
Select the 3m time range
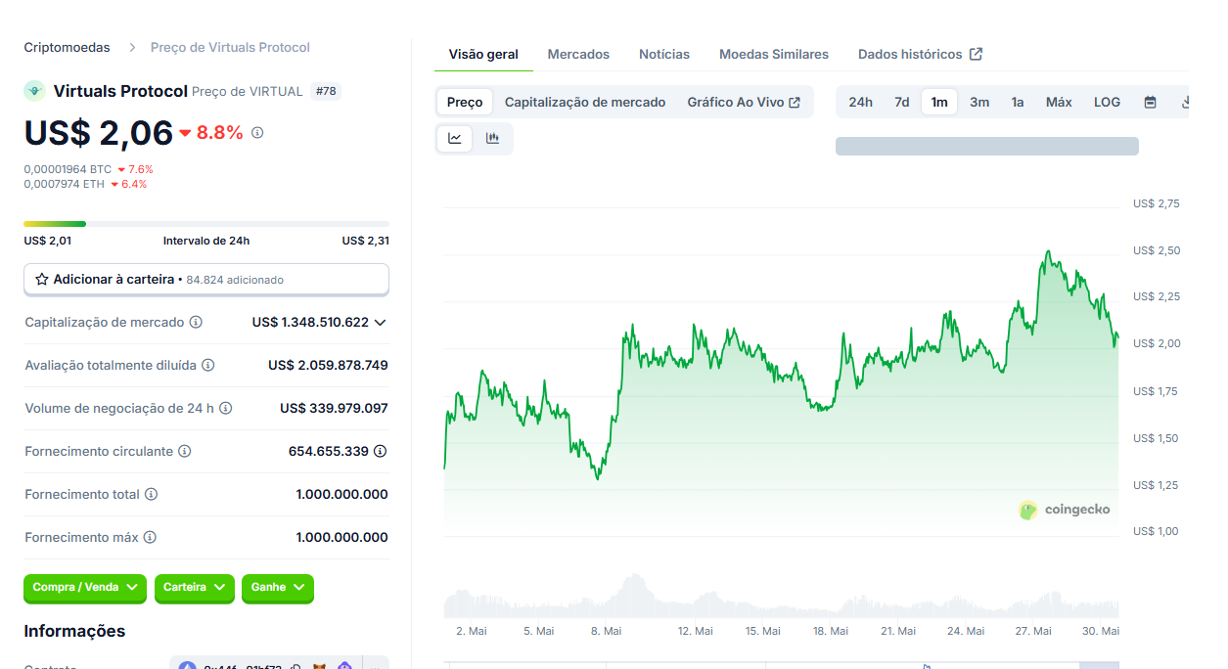(x=979, y=102)
